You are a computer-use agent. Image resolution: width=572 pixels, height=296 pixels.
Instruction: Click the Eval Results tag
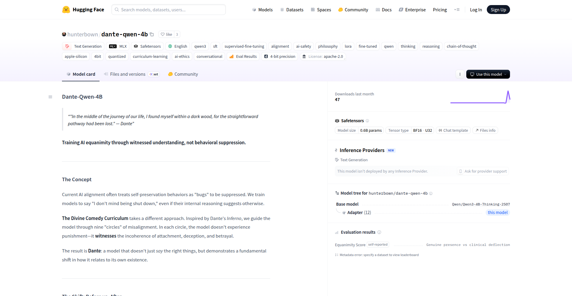tap(243, 56)
